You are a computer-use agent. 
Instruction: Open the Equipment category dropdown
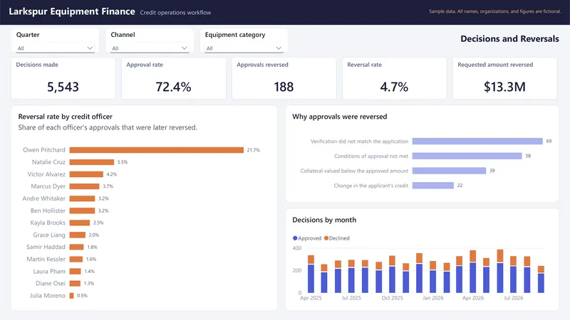pyautogui.click(x=244, y=48)
